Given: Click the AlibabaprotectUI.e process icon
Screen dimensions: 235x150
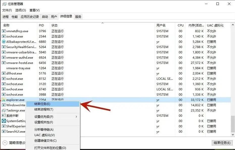Looking at the screenshot, I should [x=4, y=42].
